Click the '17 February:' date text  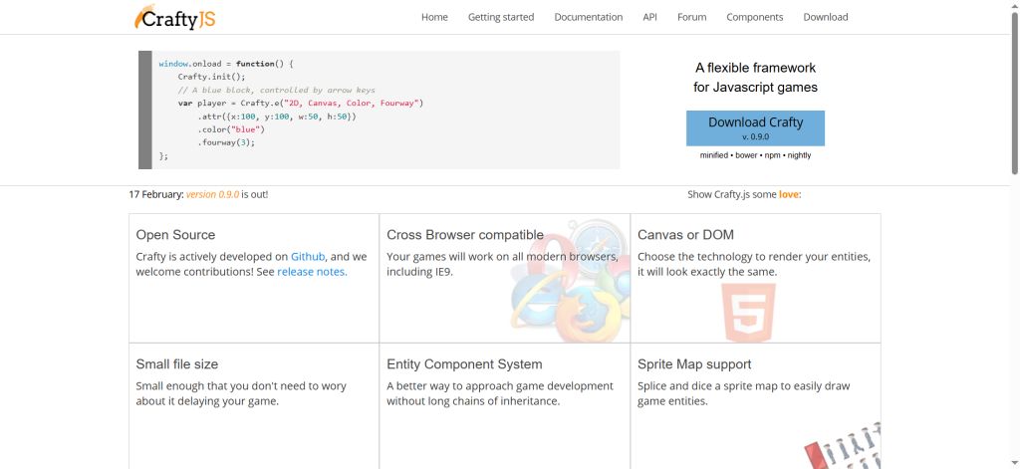tap(156, 194)
